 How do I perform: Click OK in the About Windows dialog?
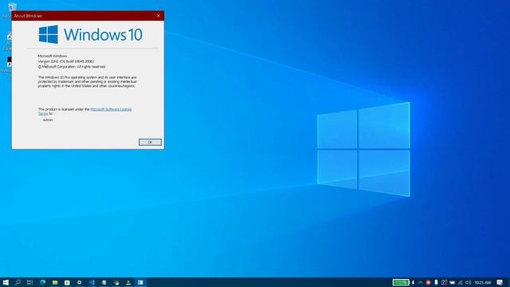tap(150, 142)
